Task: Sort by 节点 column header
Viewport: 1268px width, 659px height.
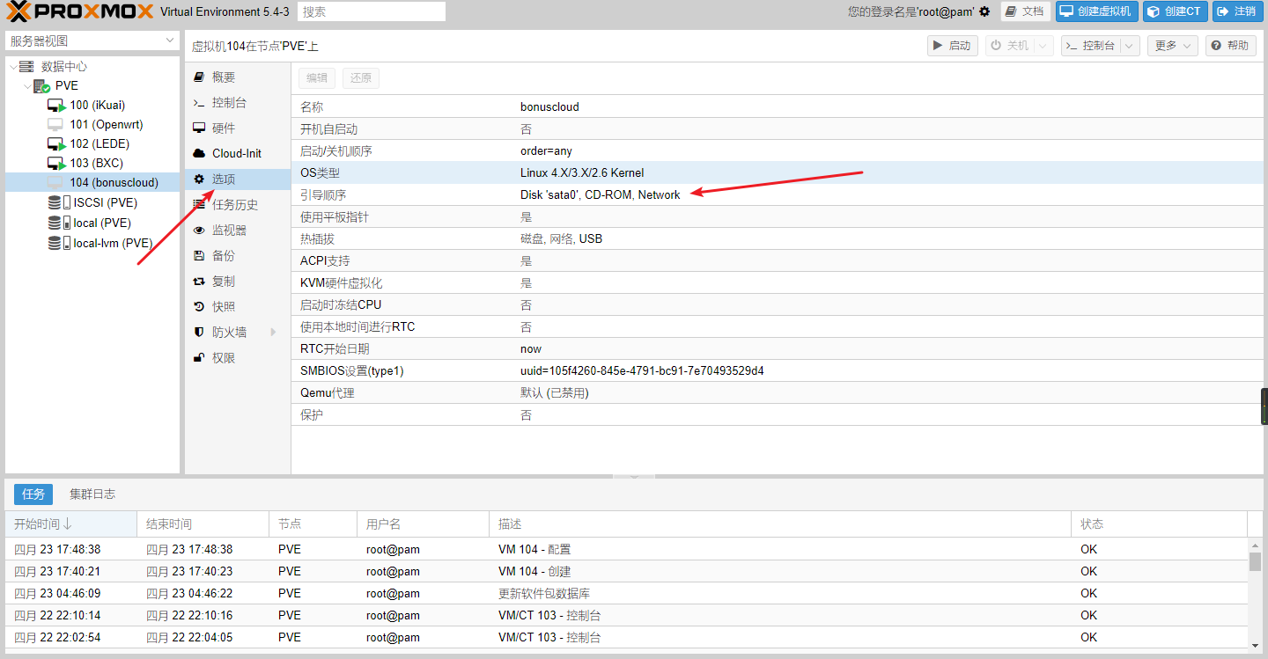Action: (x=313, y=524)
